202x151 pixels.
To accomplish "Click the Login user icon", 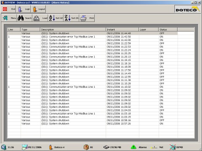I will pos(20,9).
